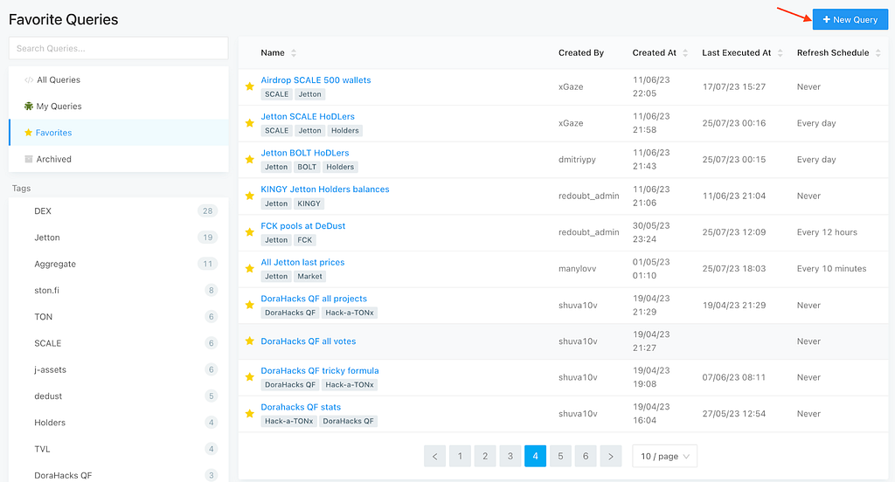The image size is (895, 482).
Task: Sort by Created At column arrows
Action: pyautogui.click(x=685, y=53)
